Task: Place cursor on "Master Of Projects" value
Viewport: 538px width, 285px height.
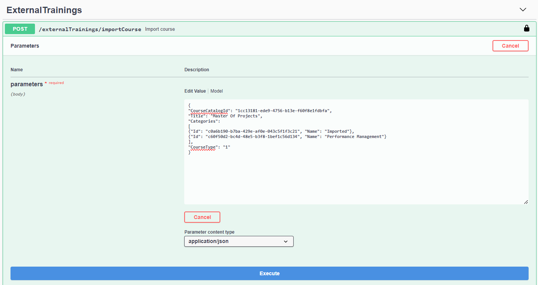Action: point(235,116)
